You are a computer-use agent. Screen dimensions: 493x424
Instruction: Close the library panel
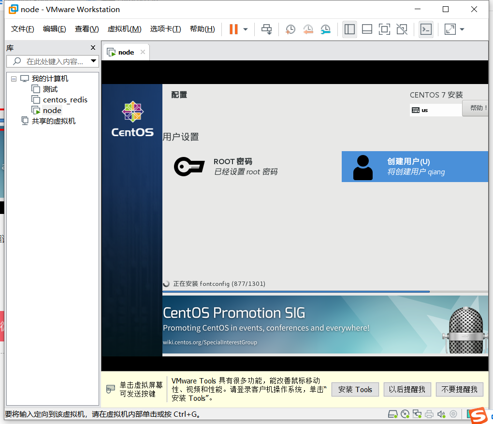pyautogui.click(x=93, y=47)
